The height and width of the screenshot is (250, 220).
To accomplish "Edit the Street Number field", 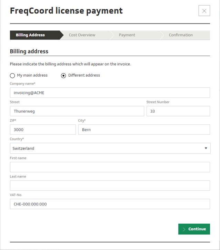I will pos(178,111).
